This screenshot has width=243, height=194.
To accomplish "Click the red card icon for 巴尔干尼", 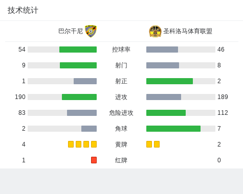I will click(x=94, y=160).
